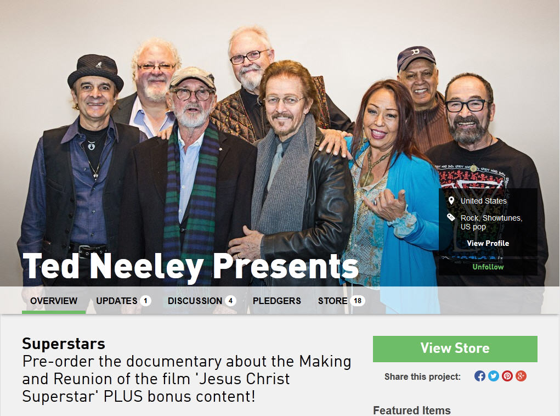Go to the Pledgers tab
Image resolution: width=560 pixels, height=416 pixels.
pyautogui.click(x=277, y=301)
